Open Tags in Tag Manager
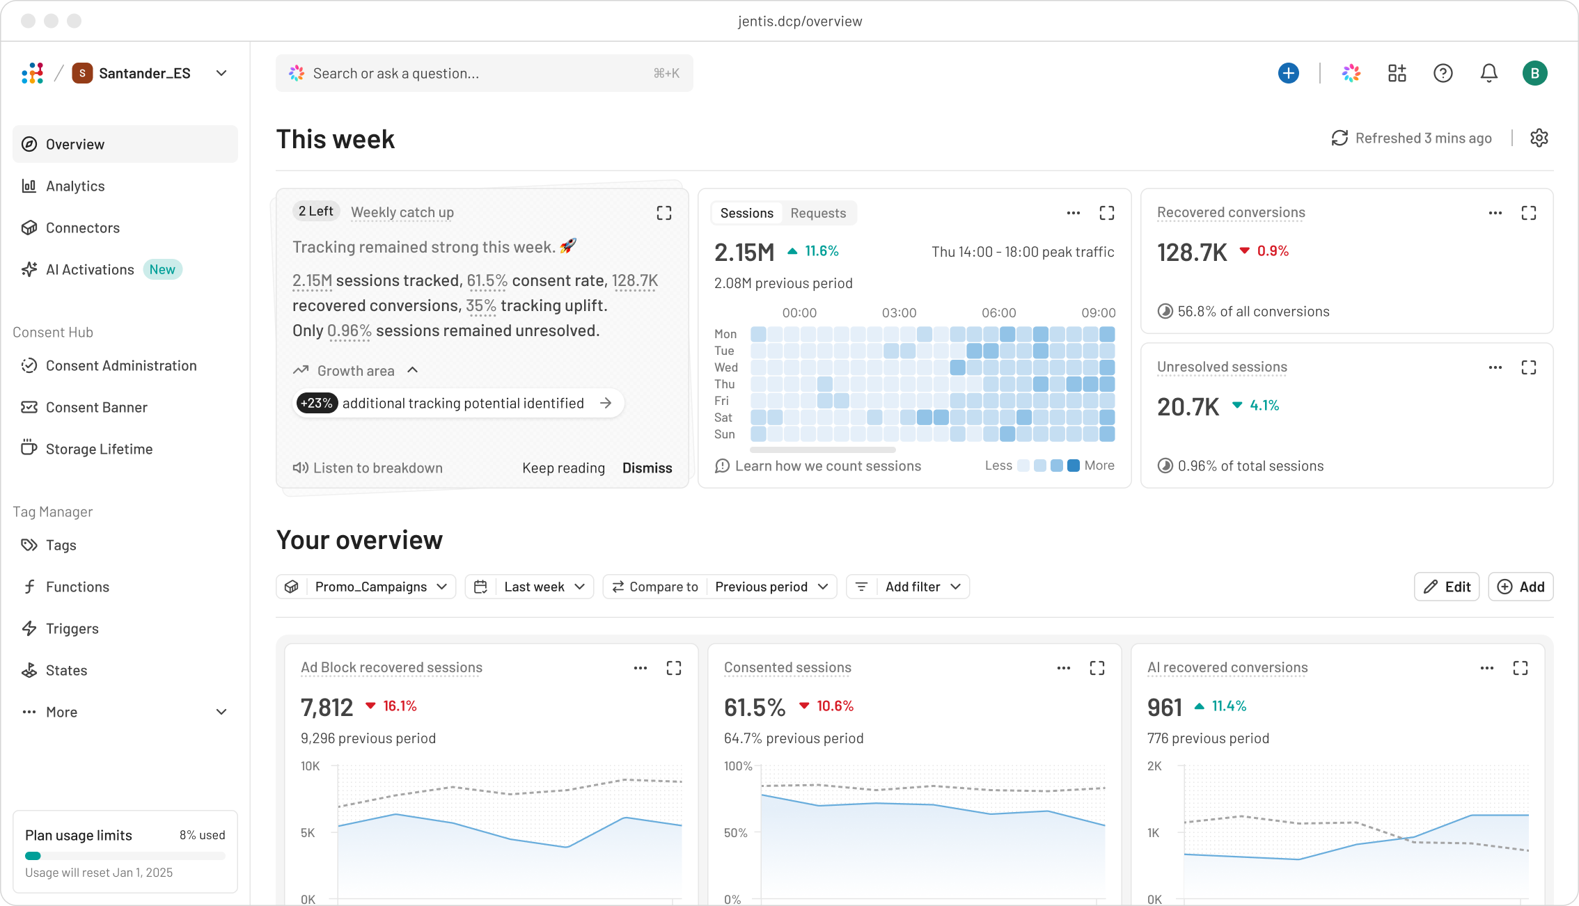1579x906 pixels. [125, 545]
